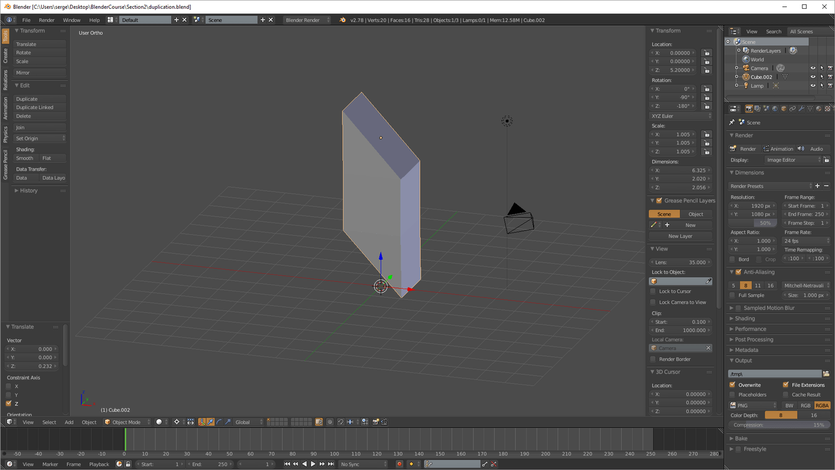Expand the Performance panel

pyautogui.click(x=750, y=329)
